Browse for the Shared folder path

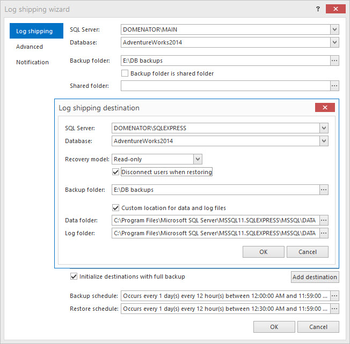334,86
